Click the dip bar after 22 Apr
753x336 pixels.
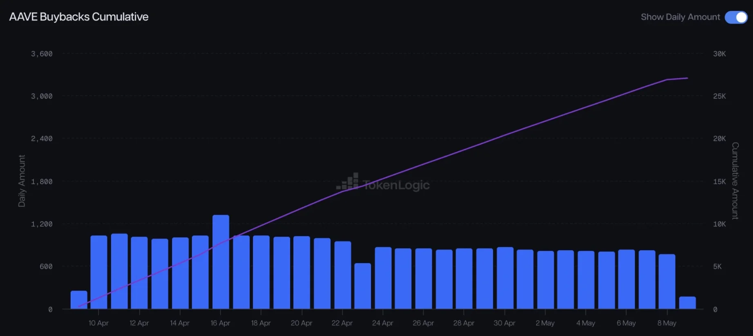(363, 286)
